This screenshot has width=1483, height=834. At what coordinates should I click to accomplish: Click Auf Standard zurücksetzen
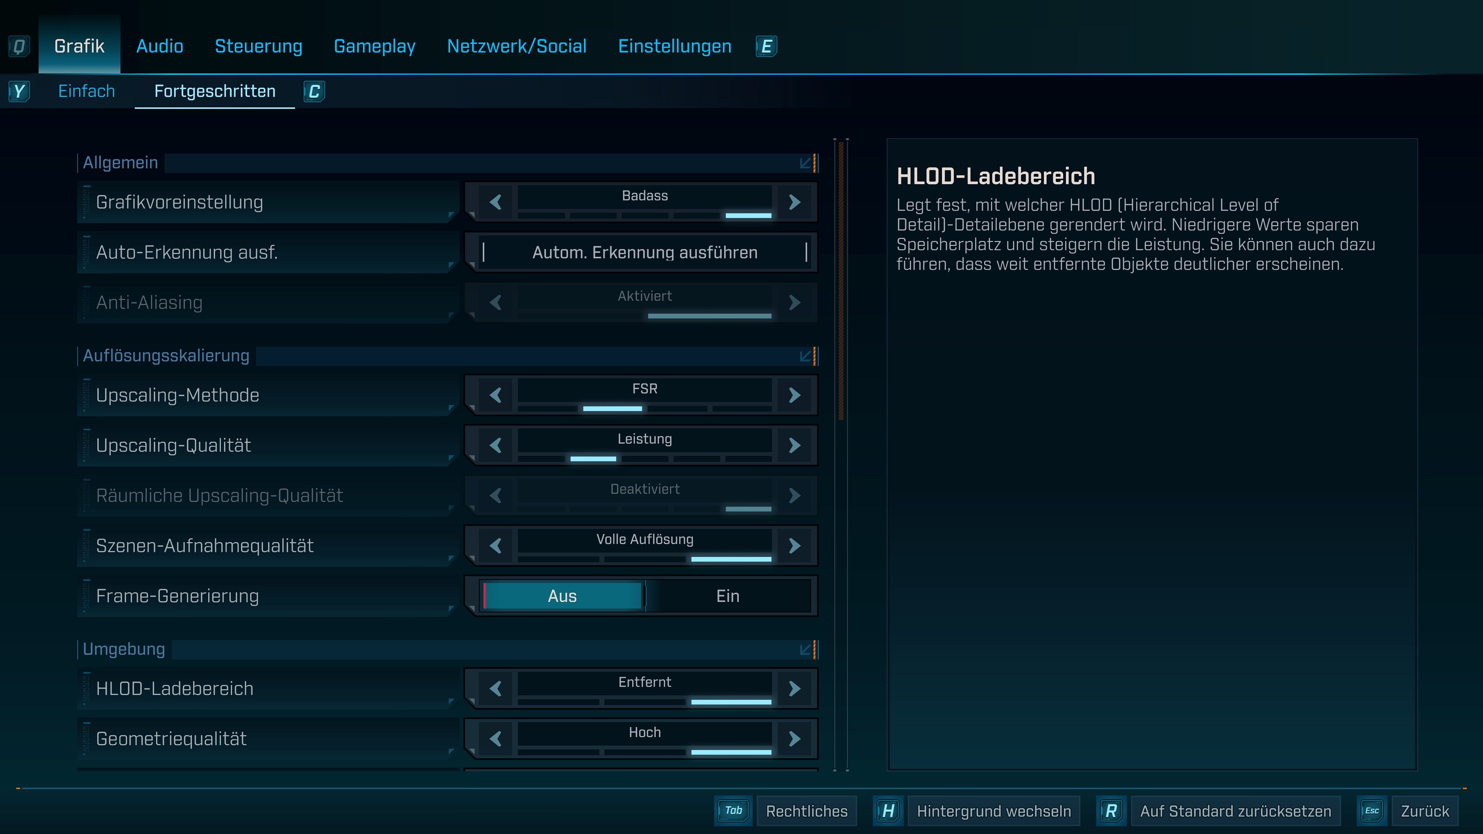1235,810
